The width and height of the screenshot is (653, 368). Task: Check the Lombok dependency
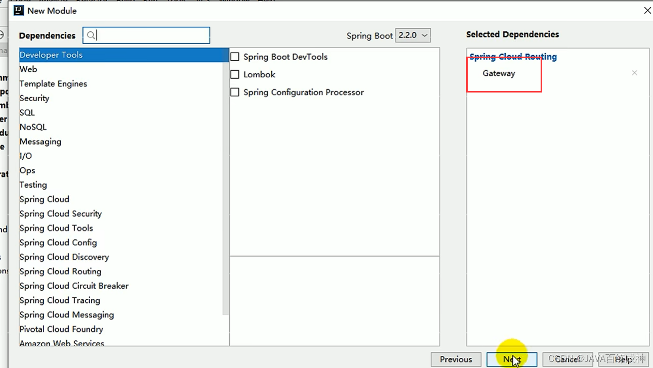(235, 74)
